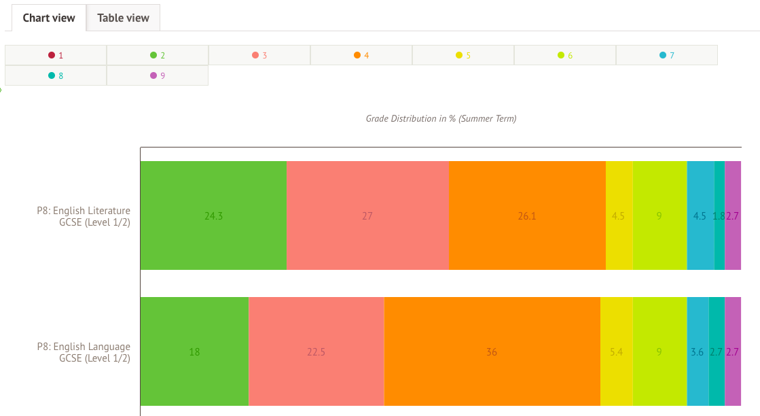Toggle grade 7 legend button
Screen dimensions: 760x416
667,55
